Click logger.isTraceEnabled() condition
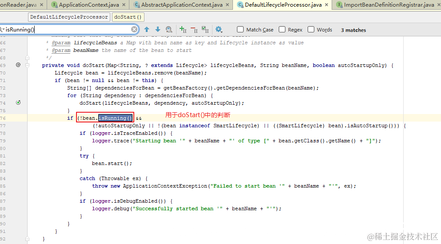Viewport: 441px width, 244px height. [129, 133]
